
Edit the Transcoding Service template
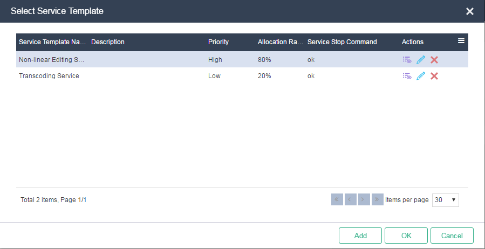pos(421,76)
